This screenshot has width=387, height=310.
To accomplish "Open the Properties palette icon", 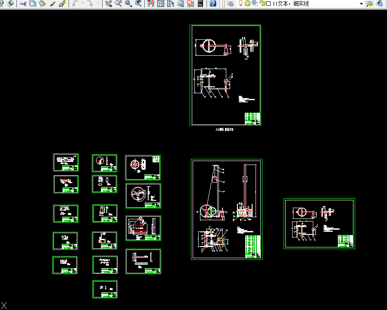I will (x=151, y=3).
